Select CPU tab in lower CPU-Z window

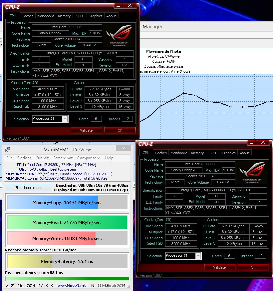[146, 153]
